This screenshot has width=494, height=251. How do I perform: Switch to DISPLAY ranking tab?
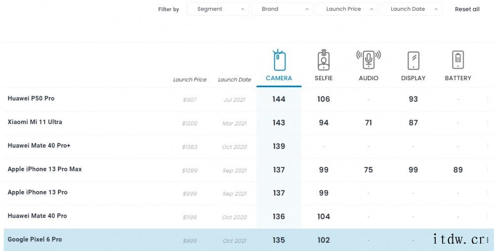click(413, 78)
